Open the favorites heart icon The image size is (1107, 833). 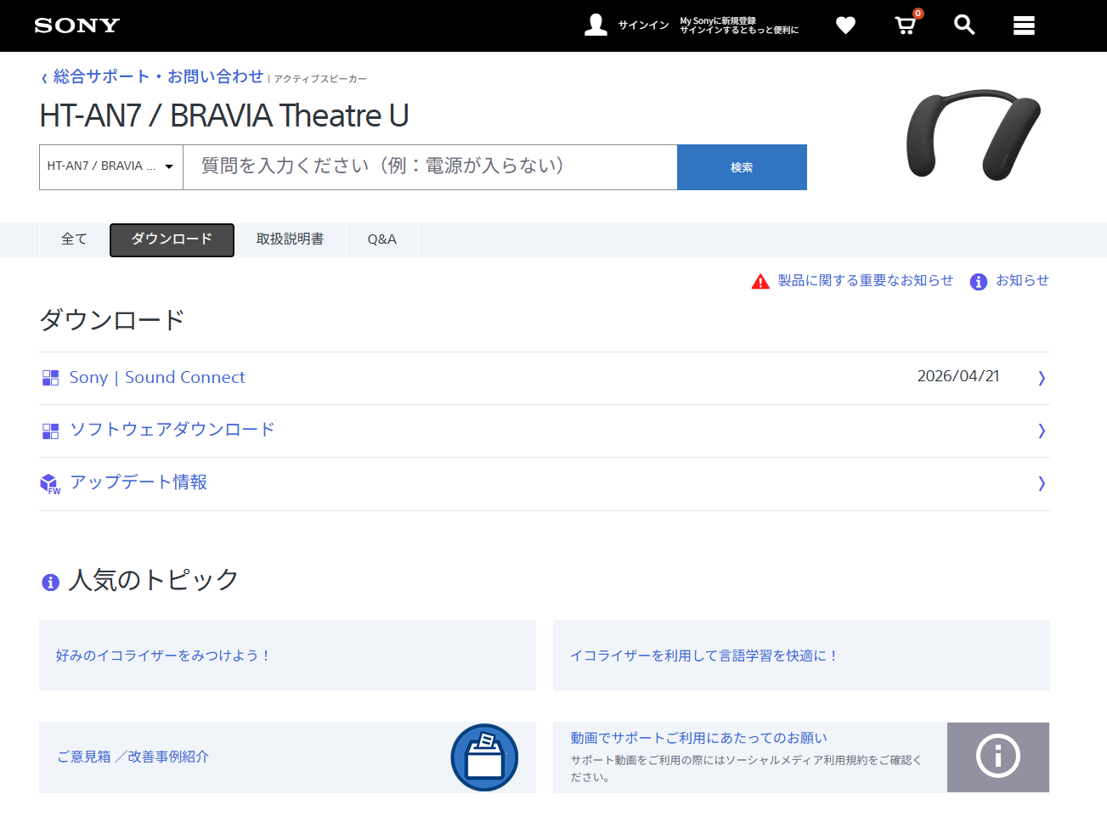point(845,25)
